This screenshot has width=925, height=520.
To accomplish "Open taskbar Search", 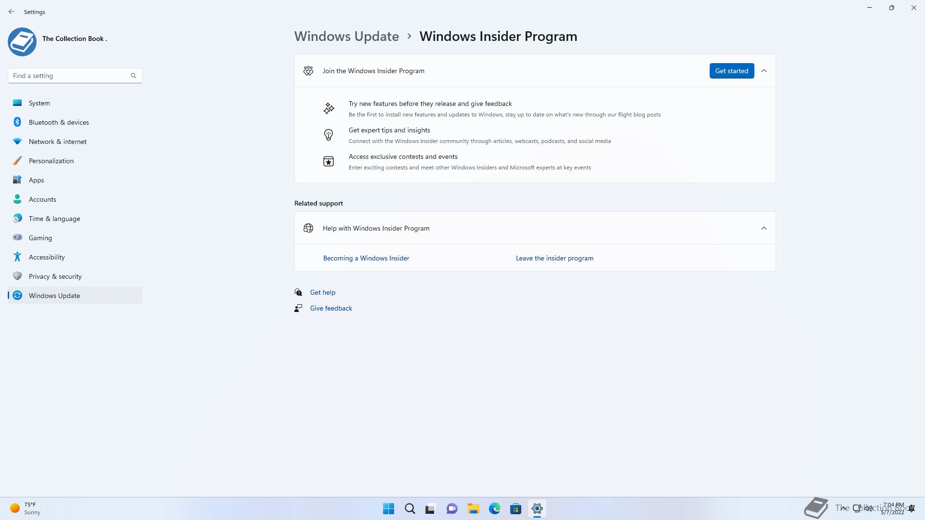I will [x=410, y=508].
